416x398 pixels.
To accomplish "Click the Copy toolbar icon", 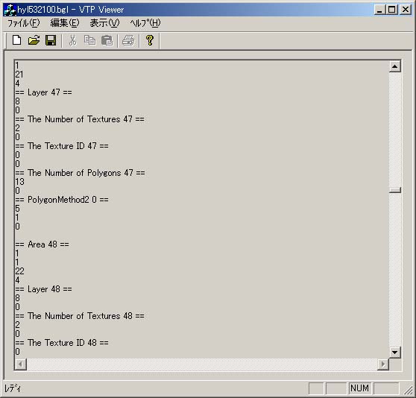I will pyautogui.click(x=89, y=40).
